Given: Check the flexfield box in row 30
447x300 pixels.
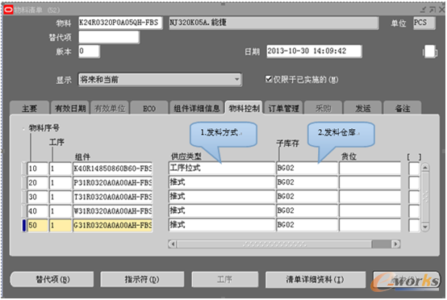Looking at the screenshot, I should [x=414, y=197].
